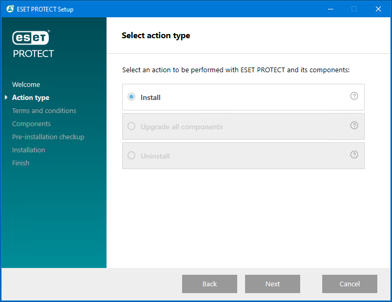Jump to Terms and conditions step
Image resolution: width=392 pixels, height=302 pixels.
click(44, 110)
